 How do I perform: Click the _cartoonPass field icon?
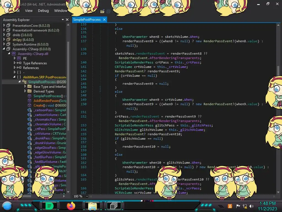tap(29, 110)
